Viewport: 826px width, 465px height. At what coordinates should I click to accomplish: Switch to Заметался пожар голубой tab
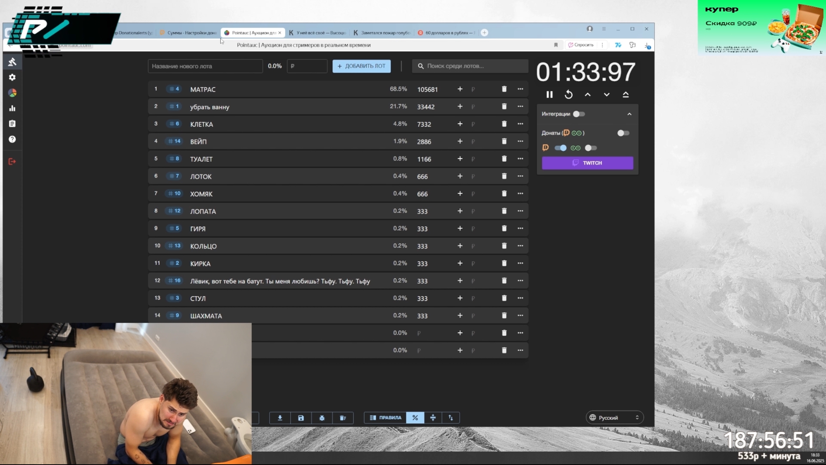(383, 33)
